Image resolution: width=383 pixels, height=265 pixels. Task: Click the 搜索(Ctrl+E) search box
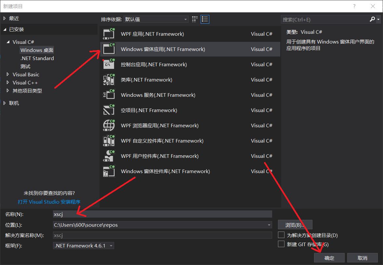click(325, 19)
